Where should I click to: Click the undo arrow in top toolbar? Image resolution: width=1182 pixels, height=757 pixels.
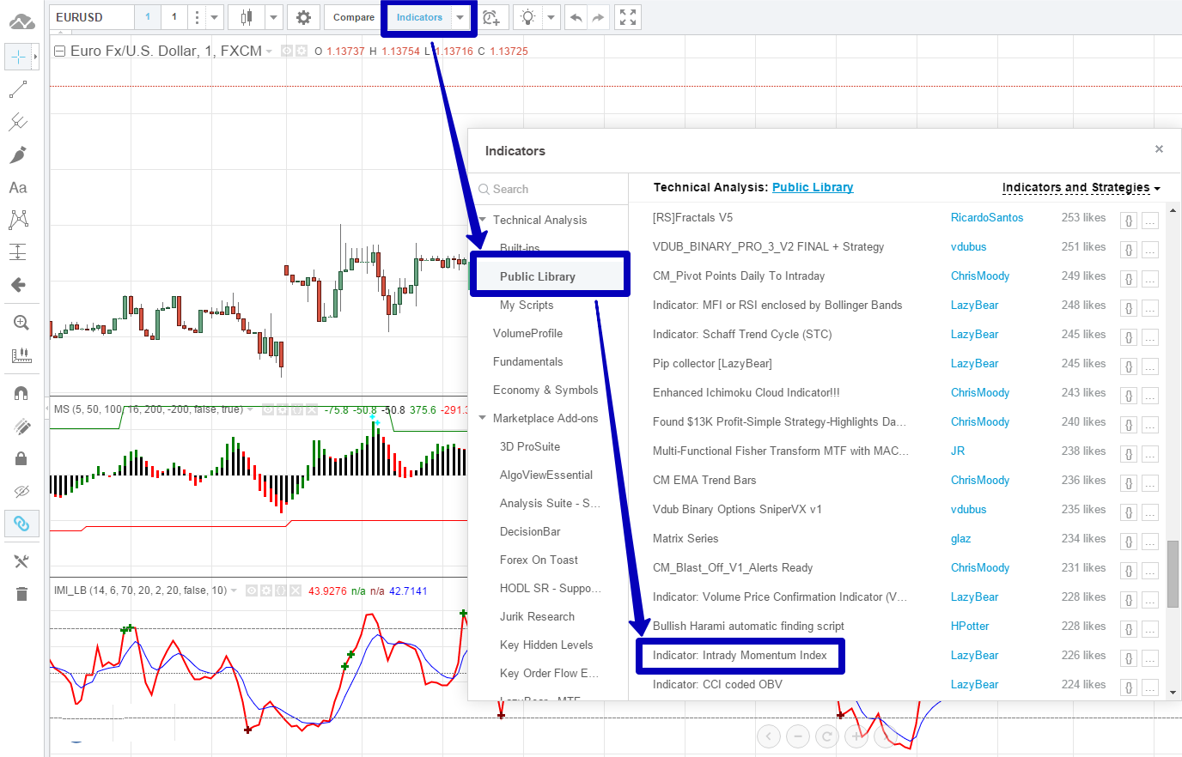coord(576,17)
